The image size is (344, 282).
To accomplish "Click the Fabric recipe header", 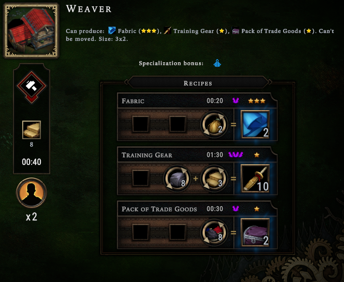I will (197, 101).
